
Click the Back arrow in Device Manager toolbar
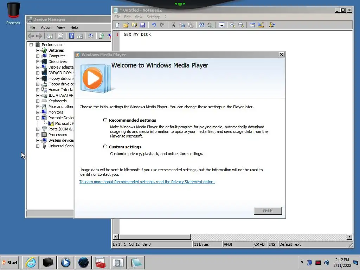(31, 36)
